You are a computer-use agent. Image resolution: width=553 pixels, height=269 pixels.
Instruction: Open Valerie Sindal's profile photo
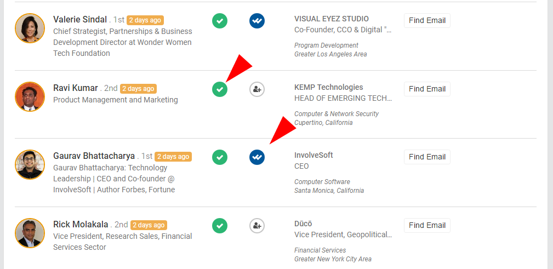point(30,28)
